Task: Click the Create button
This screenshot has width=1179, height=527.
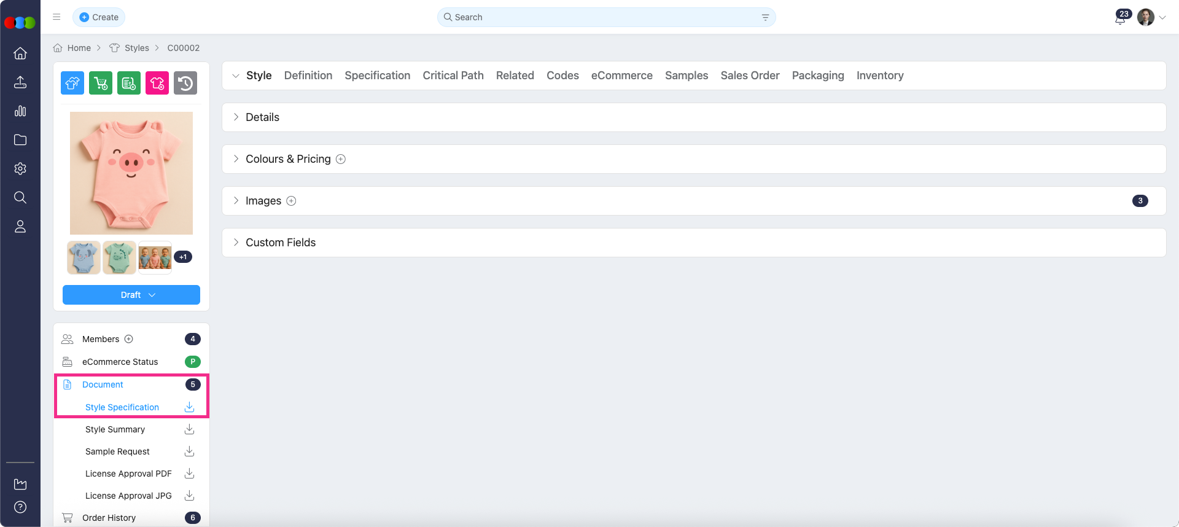Action: pos(99,17)
